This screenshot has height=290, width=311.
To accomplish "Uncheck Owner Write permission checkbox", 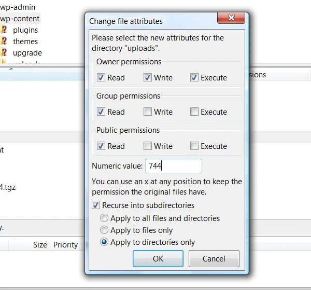I will 147,77.
